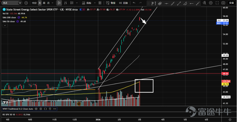Click the SMA 200 loading status icon
Screen dimensions: 237x122
19,18
